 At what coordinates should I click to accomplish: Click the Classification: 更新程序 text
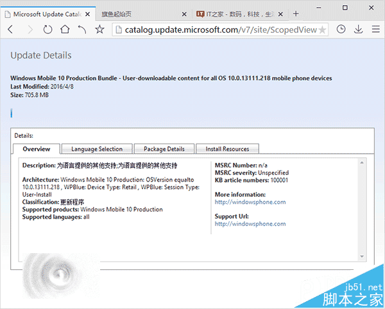pos(53,202)
